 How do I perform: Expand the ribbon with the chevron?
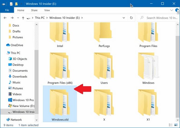tap(172, 10)
